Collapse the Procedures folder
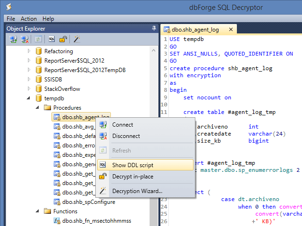This screenshot has width=302, height=226. pos(38,107)
